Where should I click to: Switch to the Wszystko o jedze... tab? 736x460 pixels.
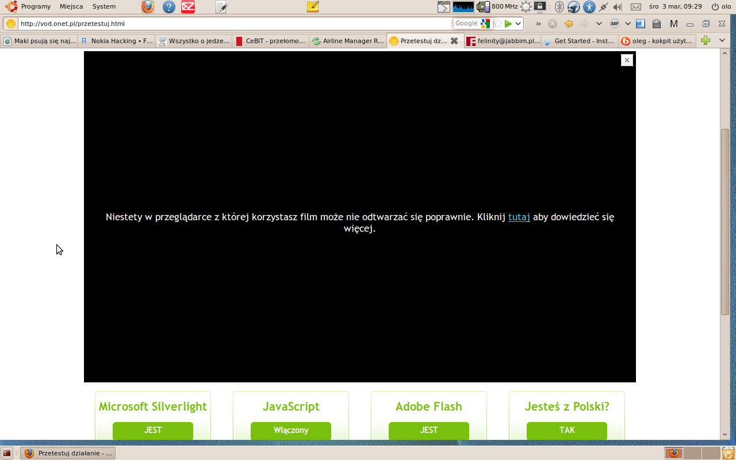pos(194,41)
